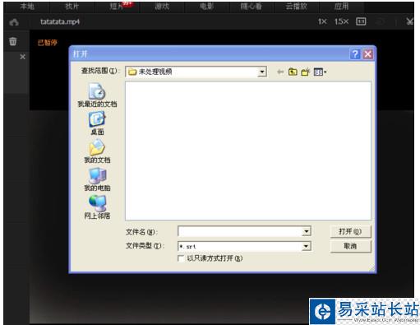This screenshot has height=325, width=420.
Task: Click the Open button in dialog
Action: pyautogui.click(x=350, y=231)
